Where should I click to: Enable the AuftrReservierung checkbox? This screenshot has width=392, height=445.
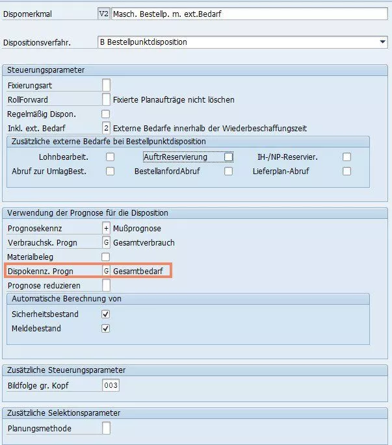pos(228,157)
